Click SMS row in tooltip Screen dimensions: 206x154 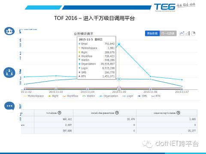[97, 72]
